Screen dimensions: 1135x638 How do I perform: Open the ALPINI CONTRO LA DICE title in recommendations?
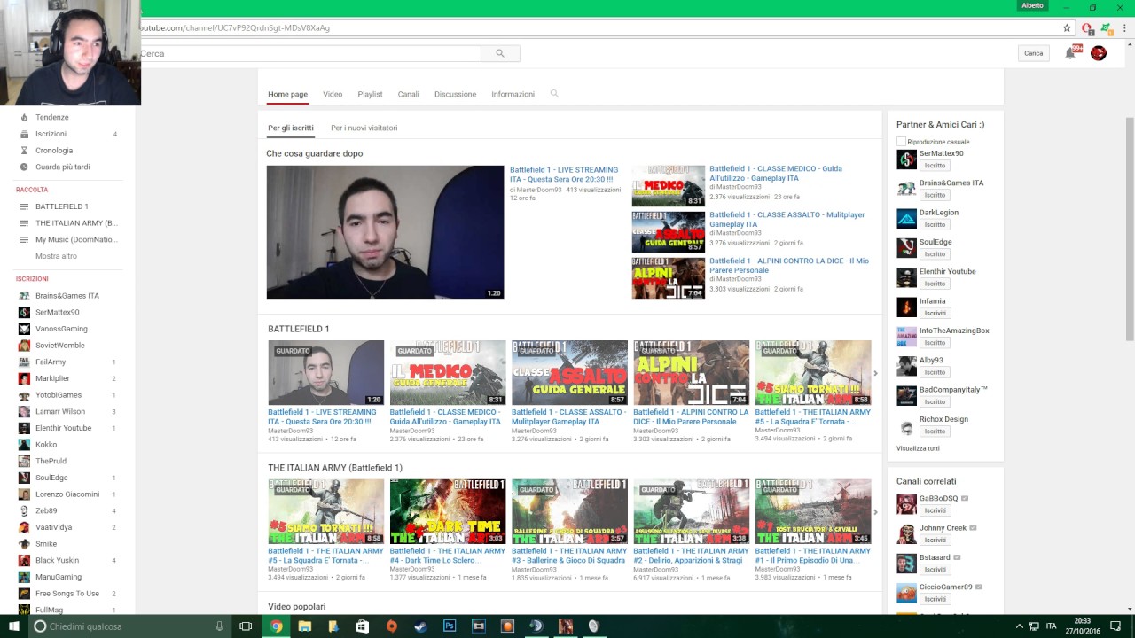(x=789, y=265)
